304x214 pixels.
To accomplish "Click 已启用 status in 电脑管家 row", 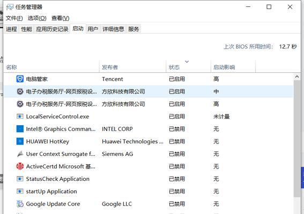I will coord(177,79).
